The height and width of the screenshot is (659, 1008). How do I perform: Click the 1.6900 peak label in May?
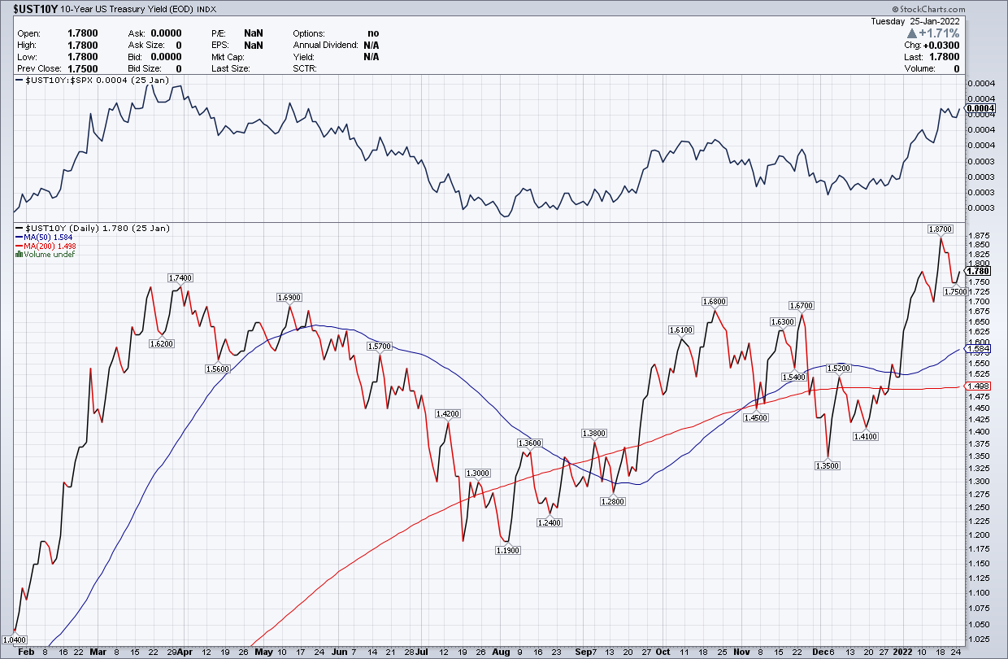(289, 298)
